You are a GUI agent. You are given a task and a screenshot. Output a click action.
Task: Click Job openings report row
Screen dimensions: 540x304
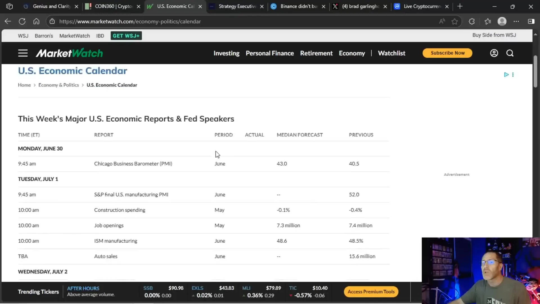(x=204, y=225)
